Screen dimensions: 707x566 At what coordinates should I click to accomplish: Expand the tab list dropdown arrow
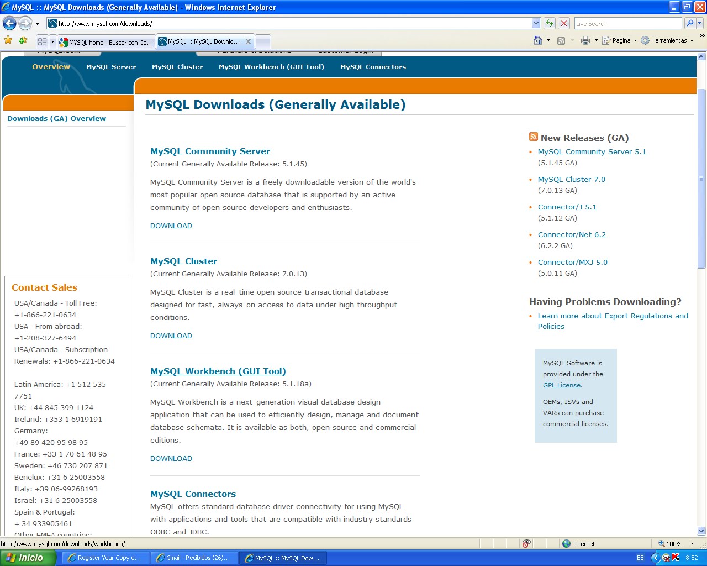52,41
